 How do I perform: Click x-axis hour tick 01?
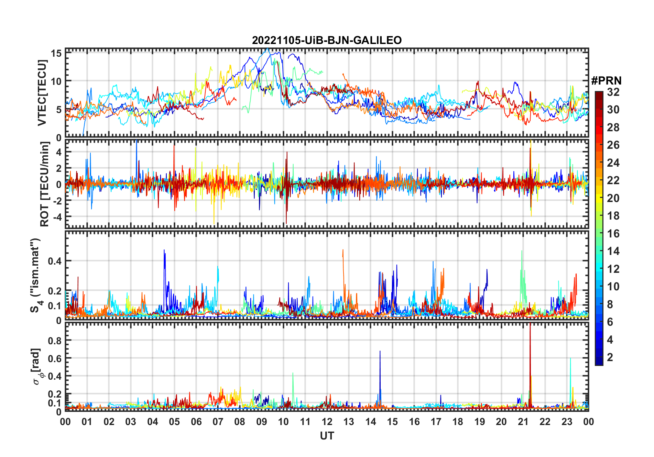(87, 422)
